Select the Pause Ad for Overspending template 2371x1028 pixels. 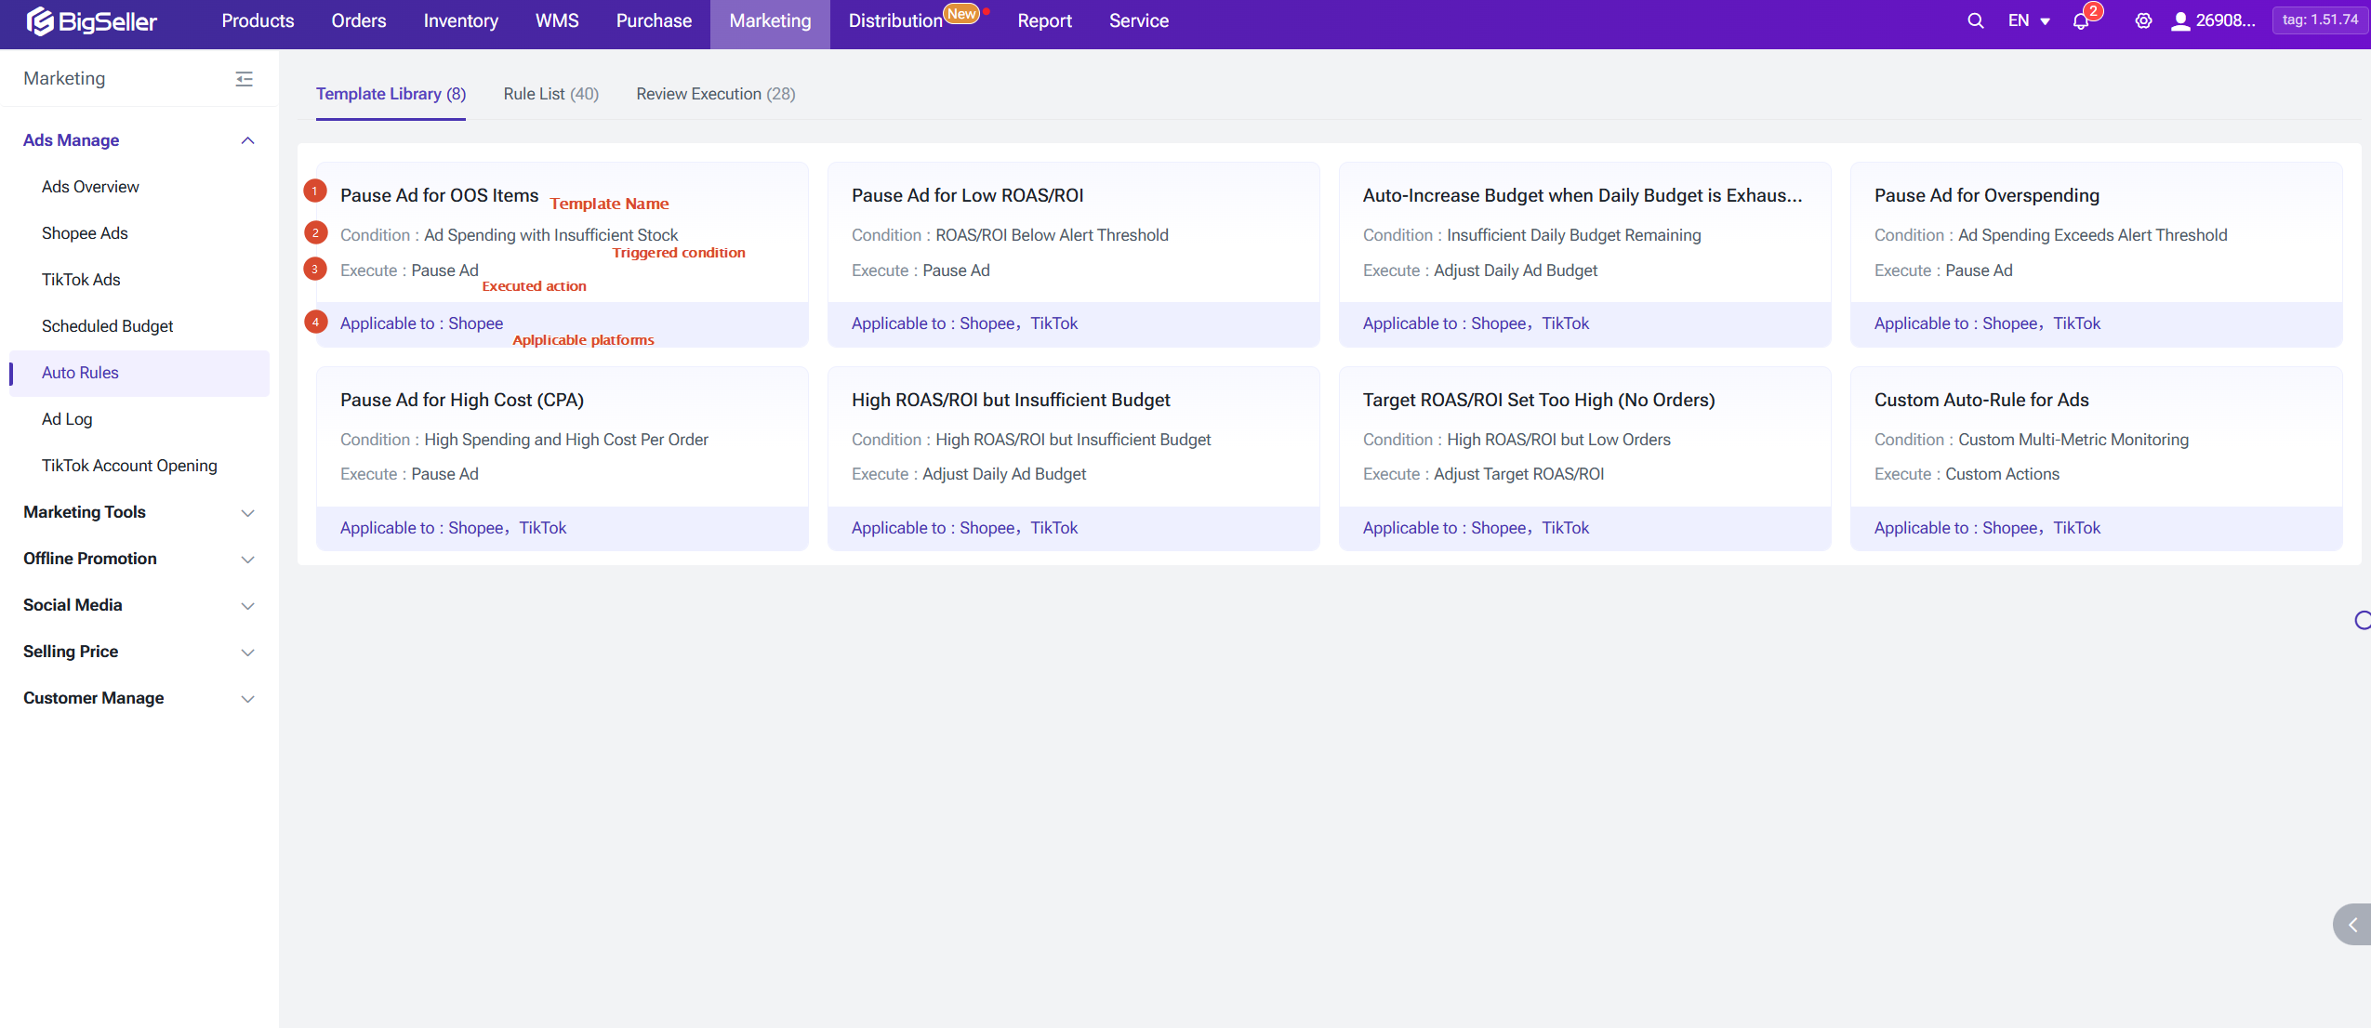1986,195
